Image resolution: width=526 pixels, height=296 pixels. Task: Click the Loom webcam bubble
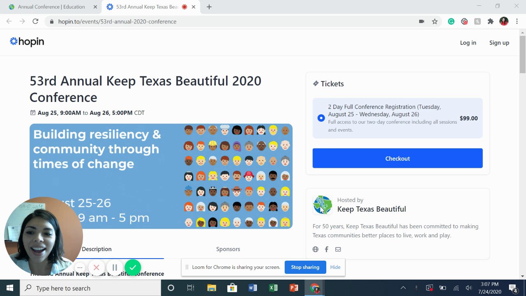[43, 236]
